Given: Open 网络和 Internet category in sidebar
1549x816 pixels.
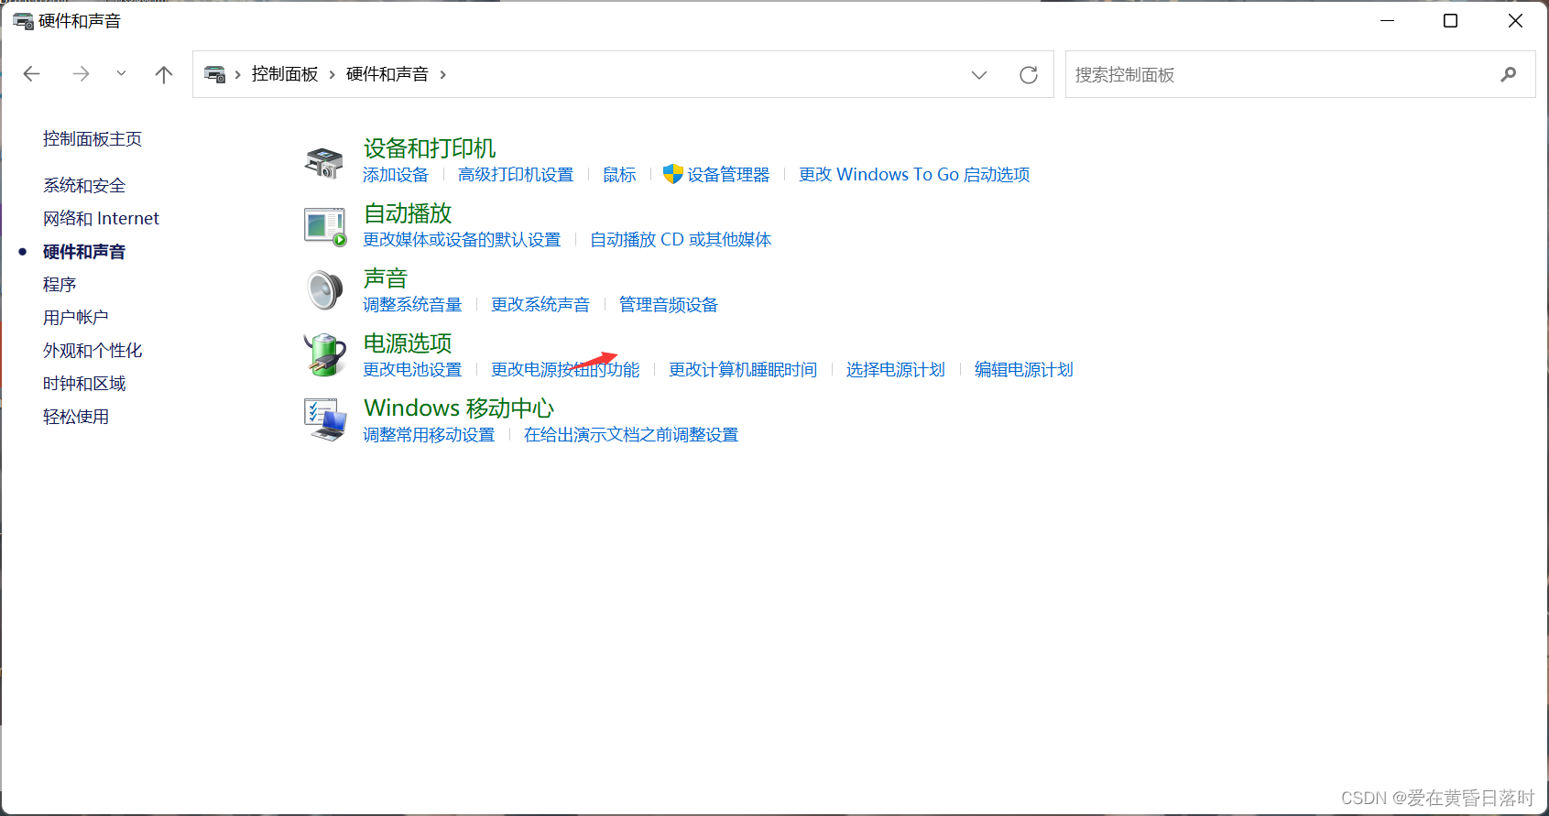Looking at the screenshot, I should pos(101,219).
